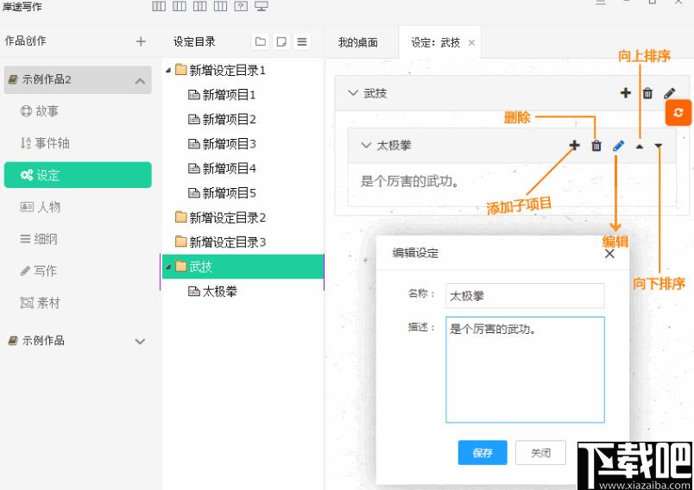694x490 pixels.
Task: Select 新增项目2 in the tree
Action: (222, 119)
